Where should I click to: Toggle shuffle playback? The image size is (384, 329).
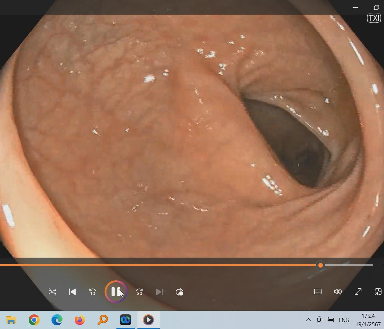coord(52,292)
